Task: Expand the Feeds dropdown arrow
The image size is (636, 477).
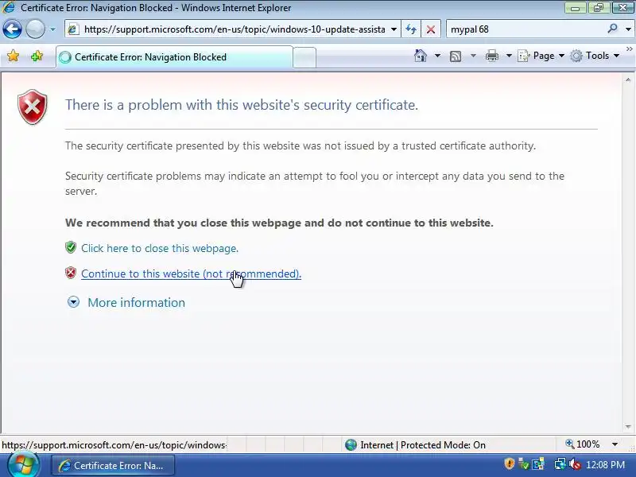Action: pyautogui.click(x=473, y=56)
